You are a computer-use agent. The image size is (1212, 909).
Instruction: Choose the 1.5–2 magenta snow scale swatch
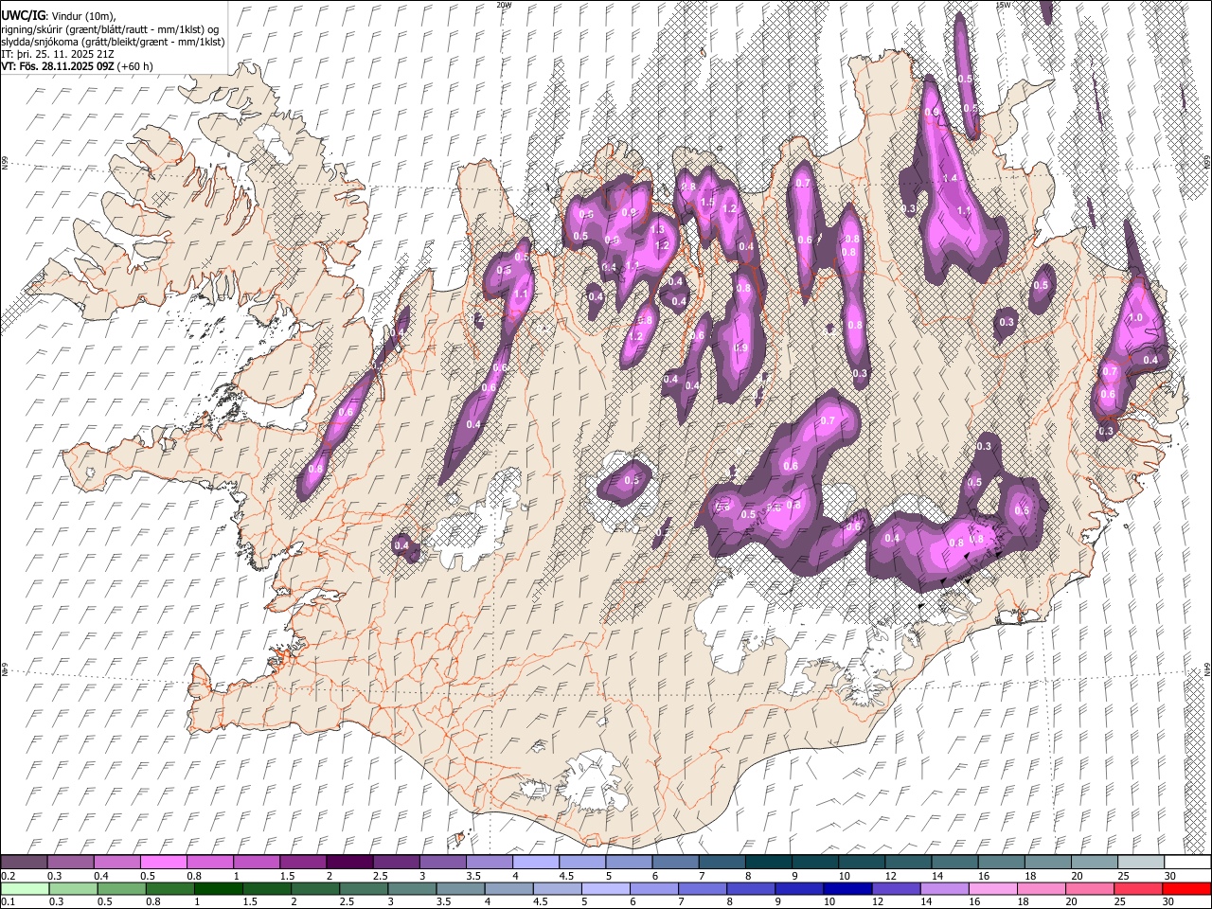[x=303, y=862]
